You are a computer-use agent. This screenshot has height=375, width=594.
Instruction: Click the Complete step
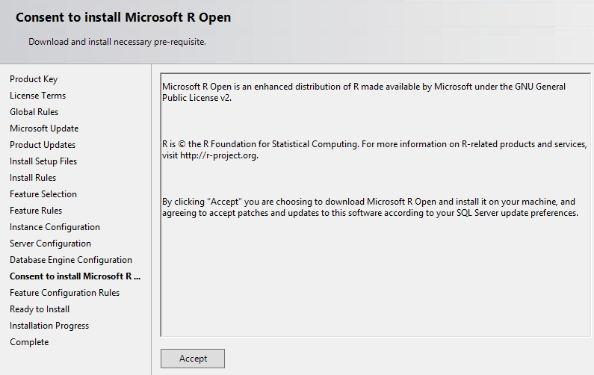point(29,342)
